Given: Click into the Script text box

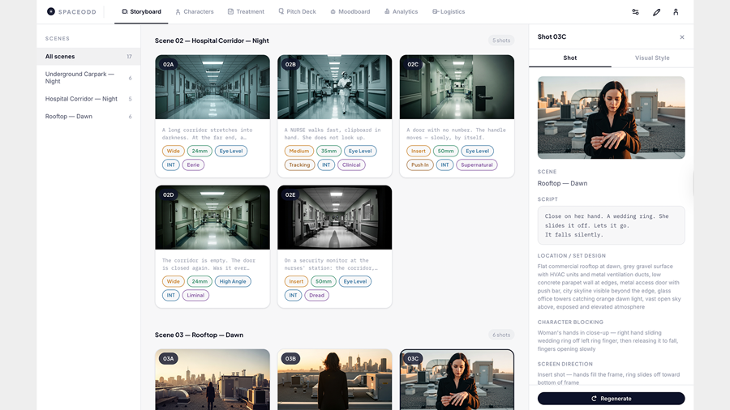Looking at the screenshot, I should point(611,225).
